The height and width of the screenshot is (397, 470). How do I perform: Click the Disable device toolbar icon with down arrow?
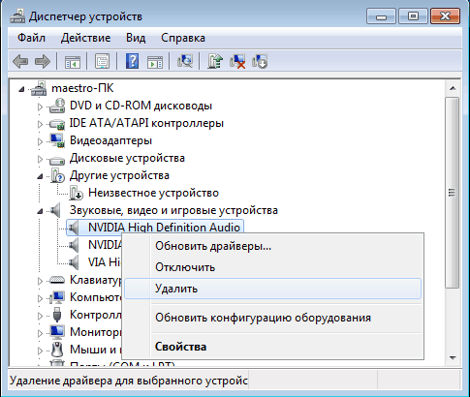(x=260, y=61)
